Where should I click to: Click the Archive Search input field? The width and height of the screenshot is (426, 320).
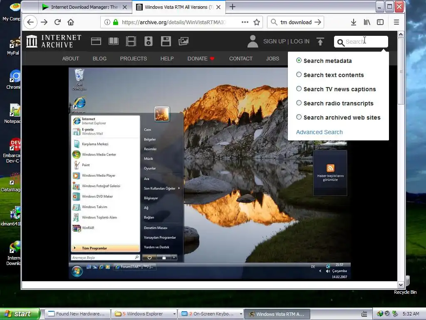pos(361,42)
